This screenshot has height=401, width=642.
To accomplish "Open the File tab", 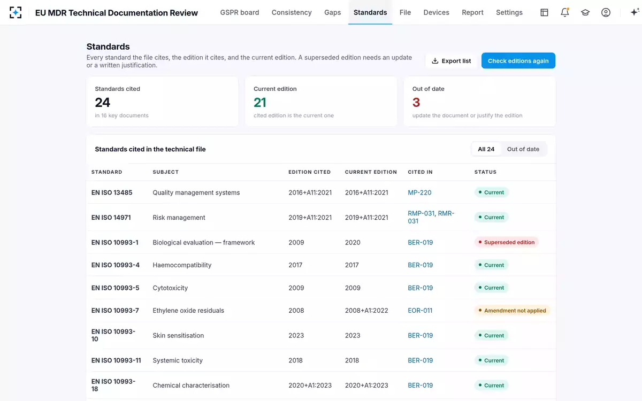I will 405,12.
